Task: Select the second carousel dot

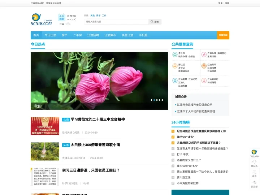Action: (x=154, y=100)
